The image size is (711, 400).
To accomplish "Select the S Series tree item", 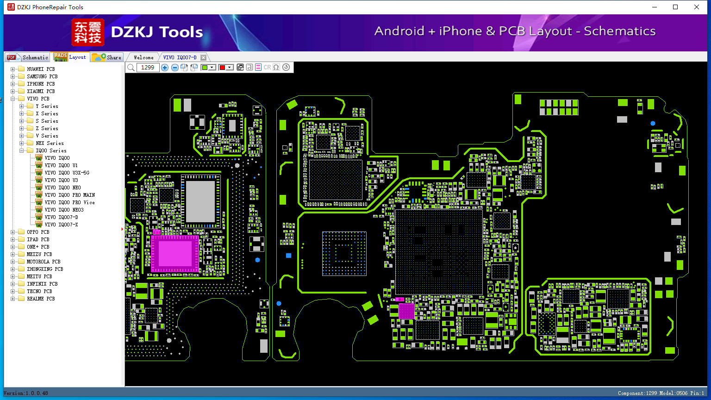I will pyautogui.click(x=47, y=121).
